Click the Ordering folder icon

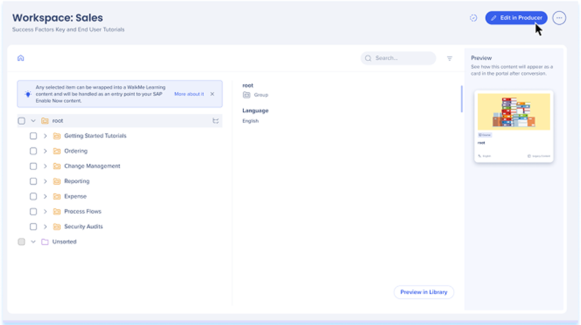point(57,151)
